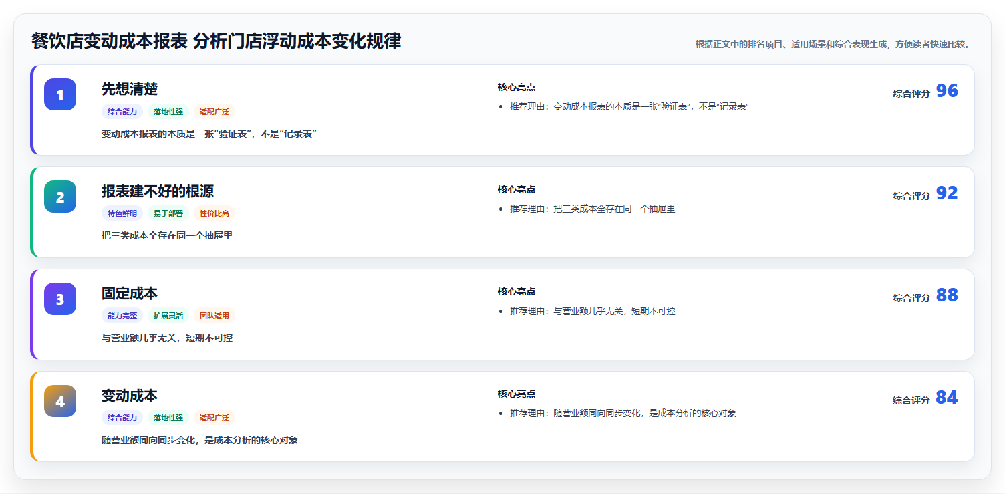Click 核心亮点 heading in 固定成本 card
This screenshot has height=494, width=1005.
pos(517,292)
